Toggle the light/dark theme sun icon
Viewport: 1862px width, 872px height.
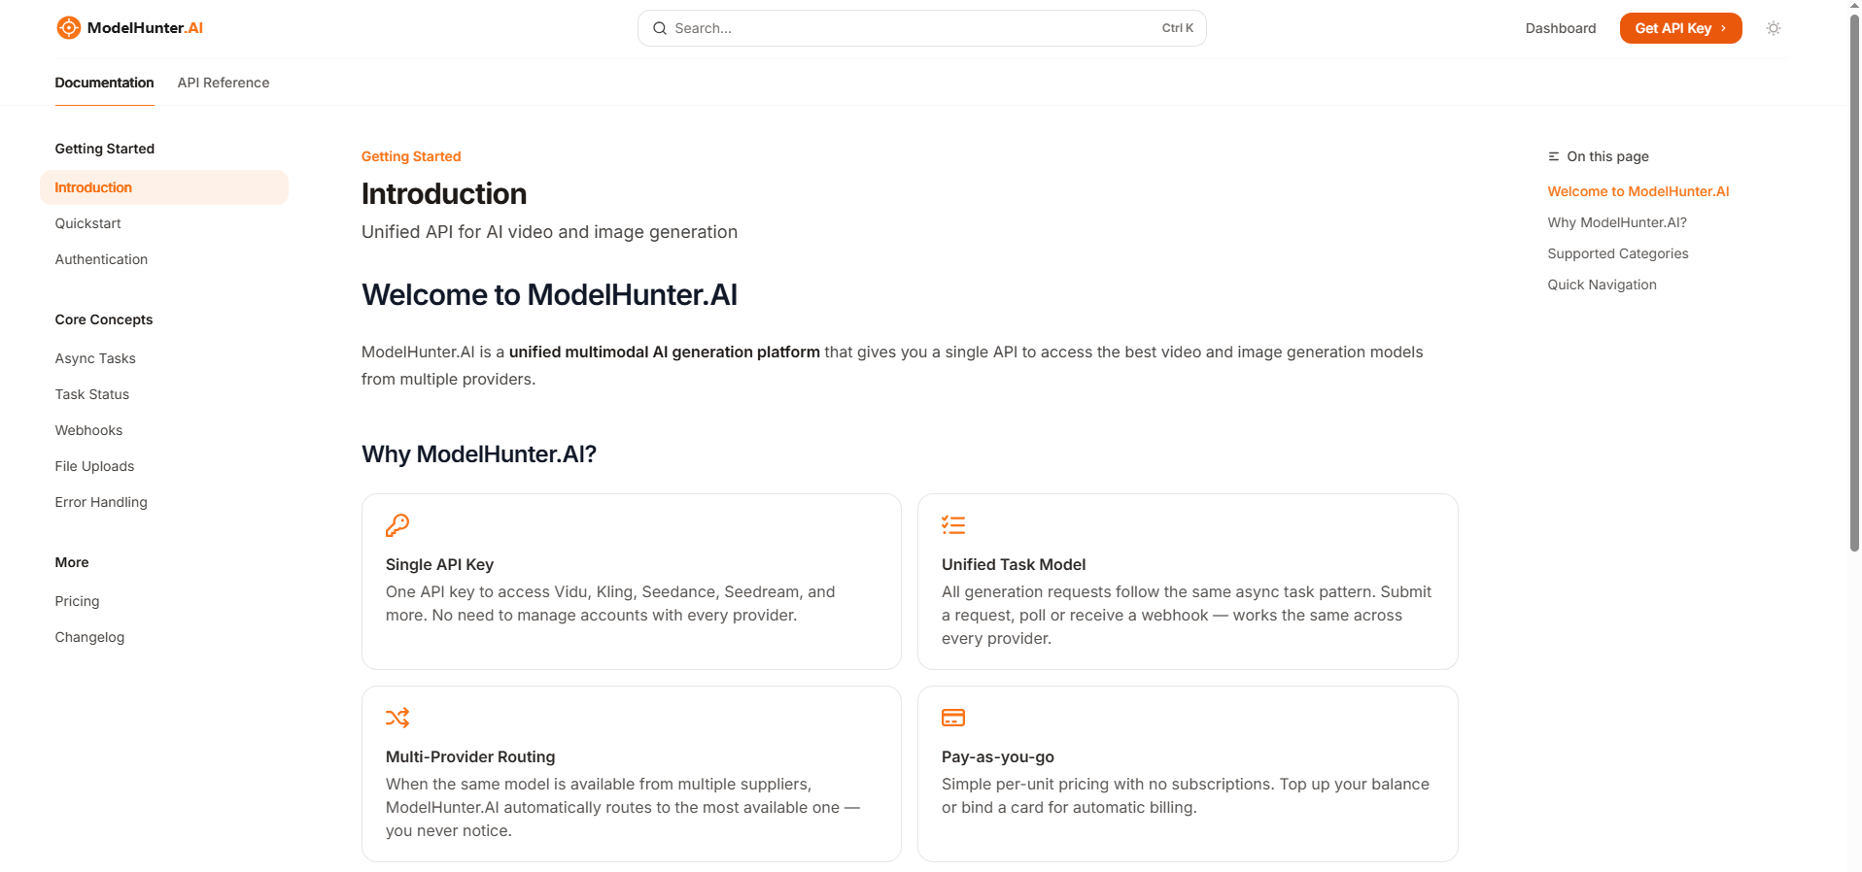click(1774, 28)
